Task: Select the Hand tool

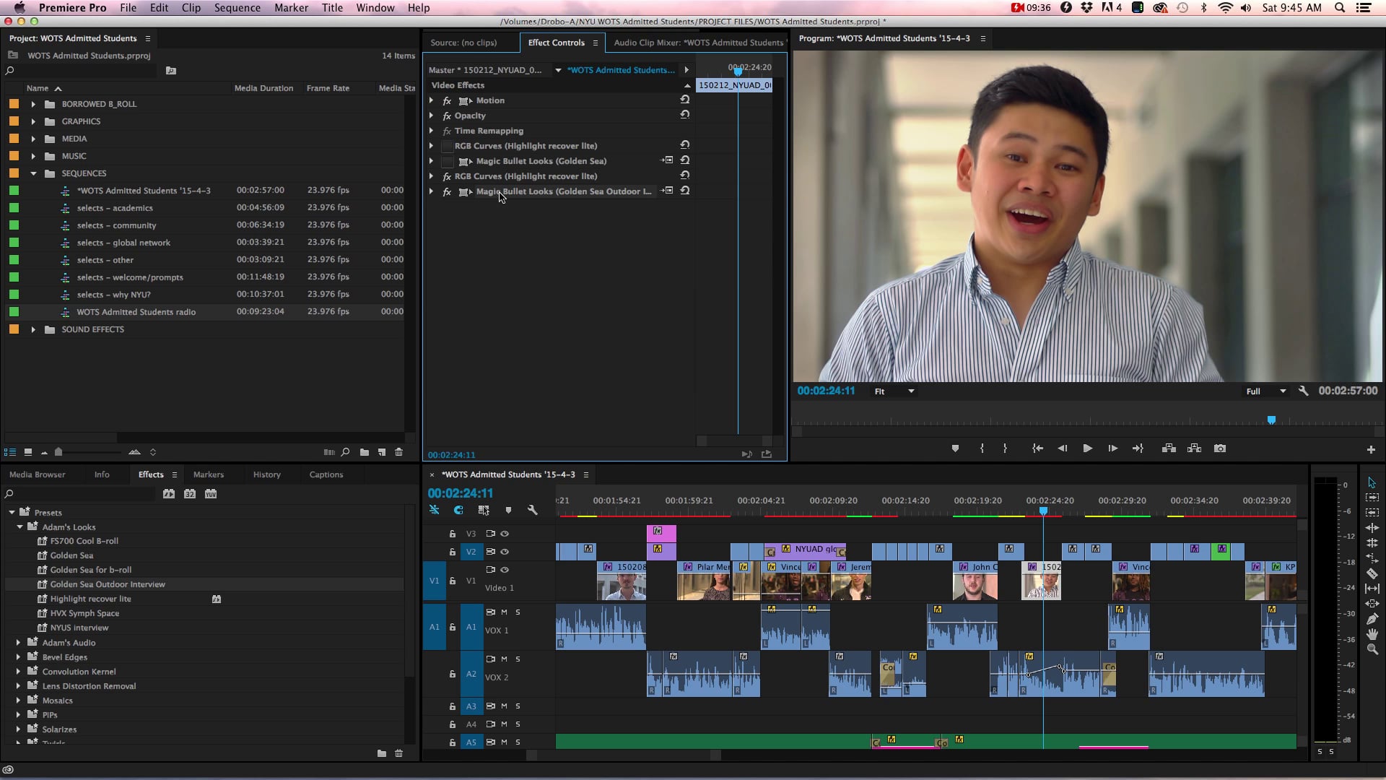Action: point(1372,634)
